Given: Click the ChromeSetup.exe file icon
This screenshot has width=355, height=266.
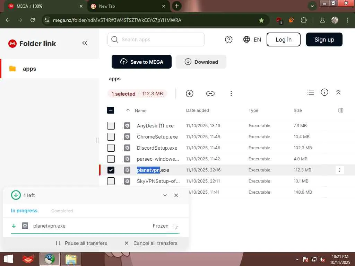Looking at the screenshot, I should coord(127,136).
